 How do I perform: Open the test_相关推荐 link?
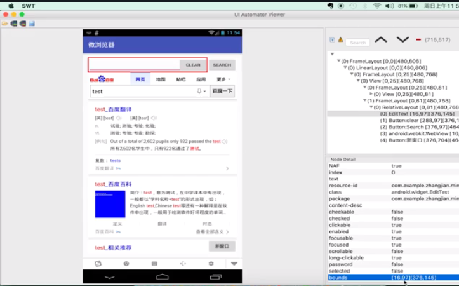(113, 248)
